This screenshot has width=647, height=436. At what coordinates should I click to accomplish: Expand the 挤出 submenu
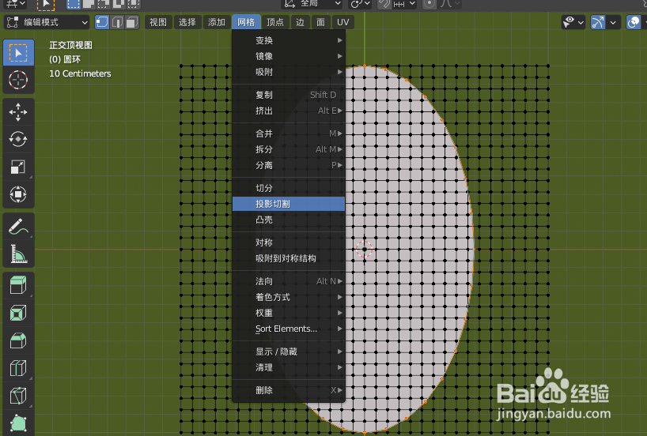289,111
